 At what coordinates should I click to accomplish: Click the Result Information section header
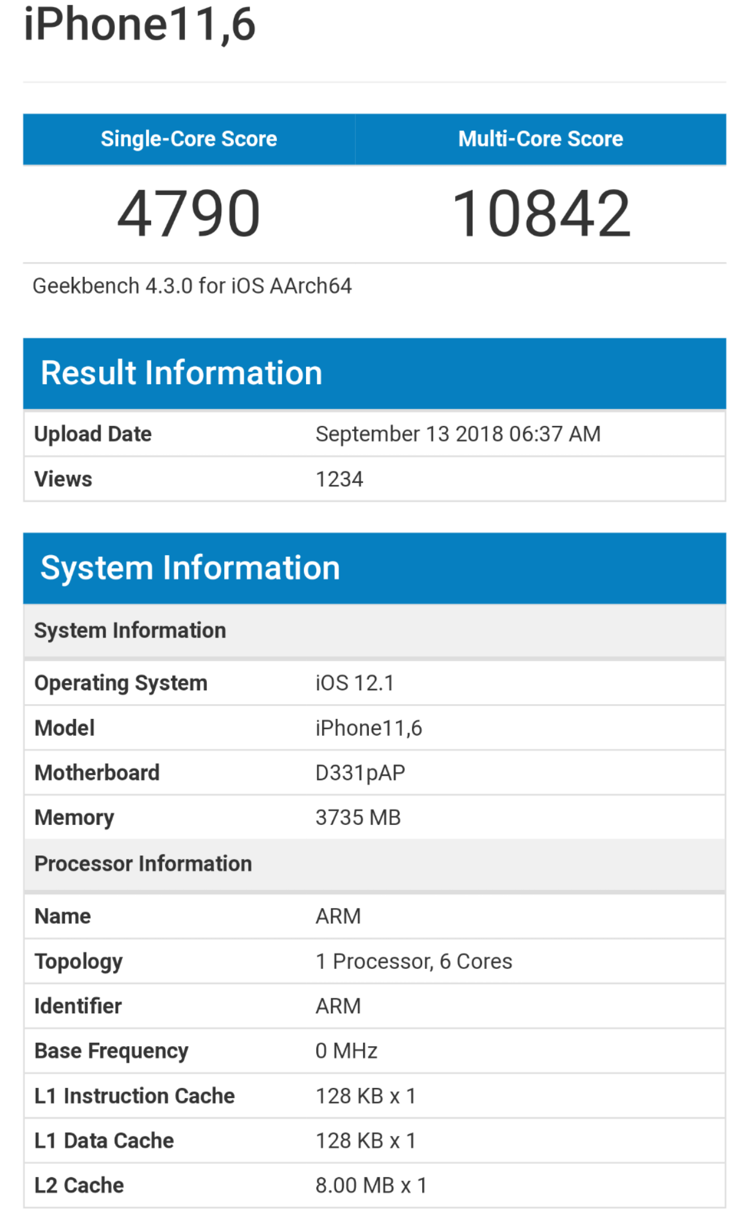click(374, 373)
